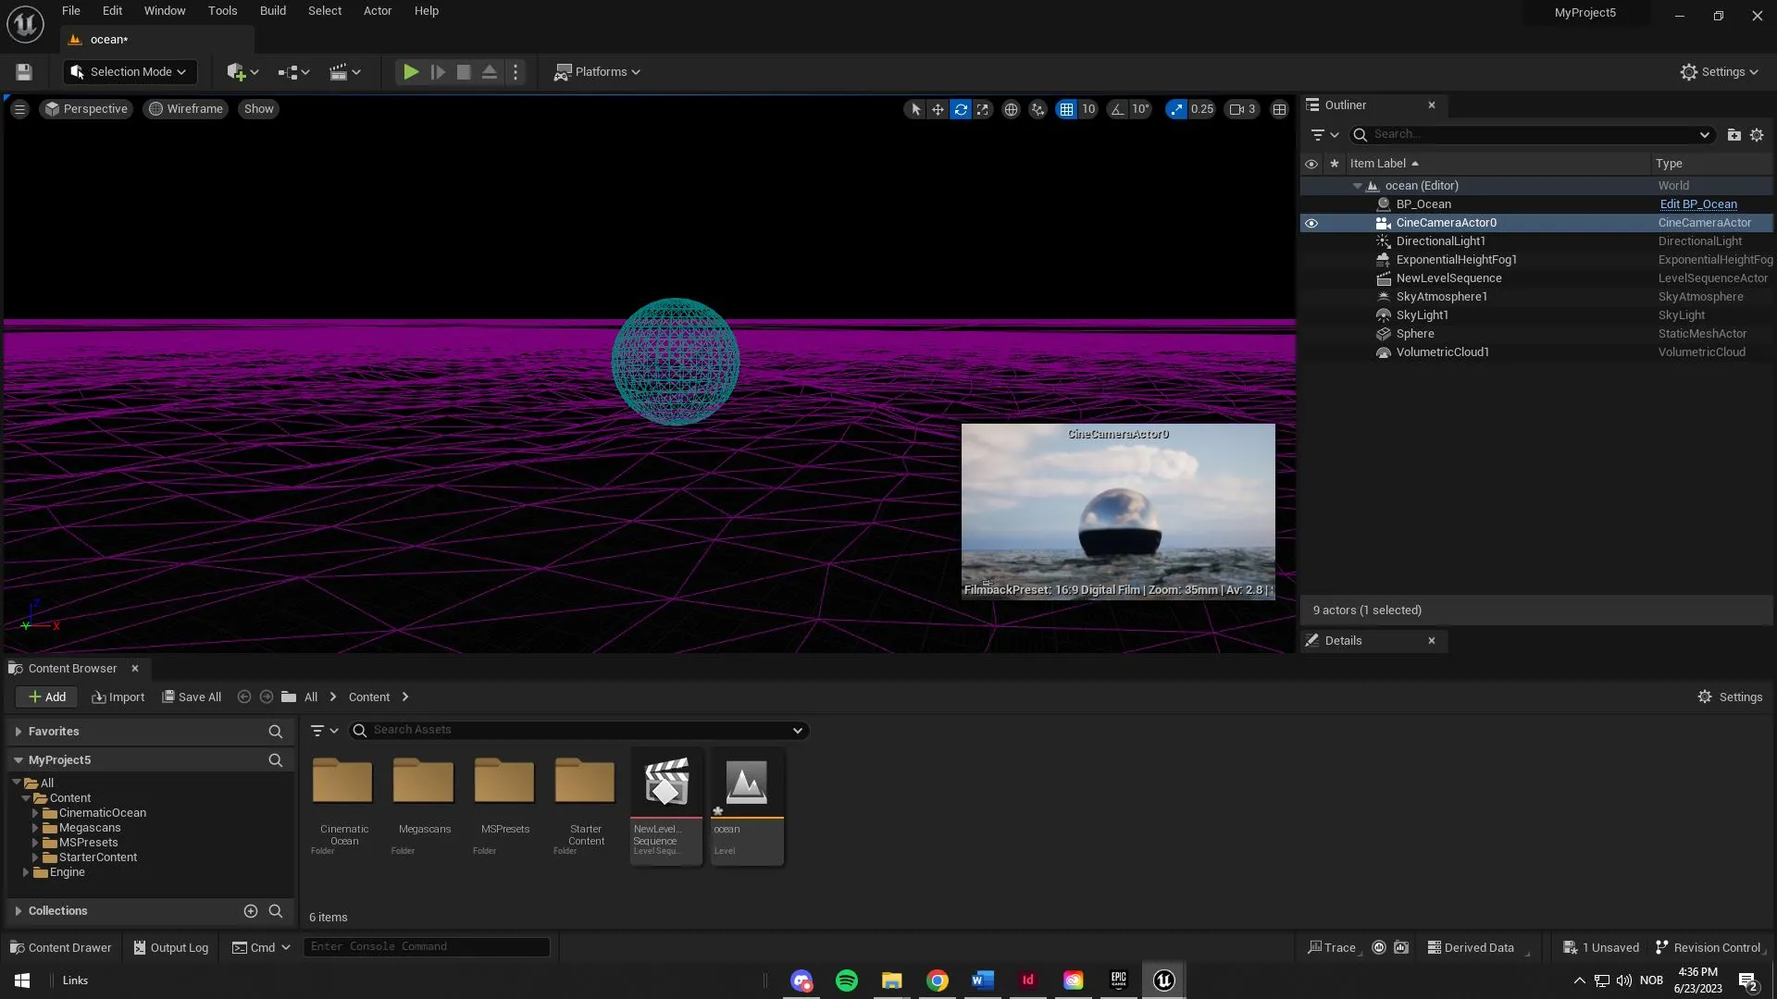Viewport: 1777px width, 999px height.
Task: Adjust the camera speed setting 3
Action: click(1242, 109)
